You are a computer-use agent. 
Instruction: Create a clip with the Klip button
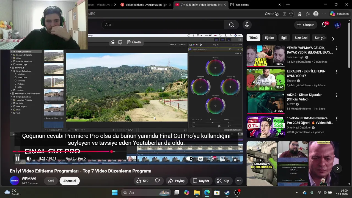[223, 181]
